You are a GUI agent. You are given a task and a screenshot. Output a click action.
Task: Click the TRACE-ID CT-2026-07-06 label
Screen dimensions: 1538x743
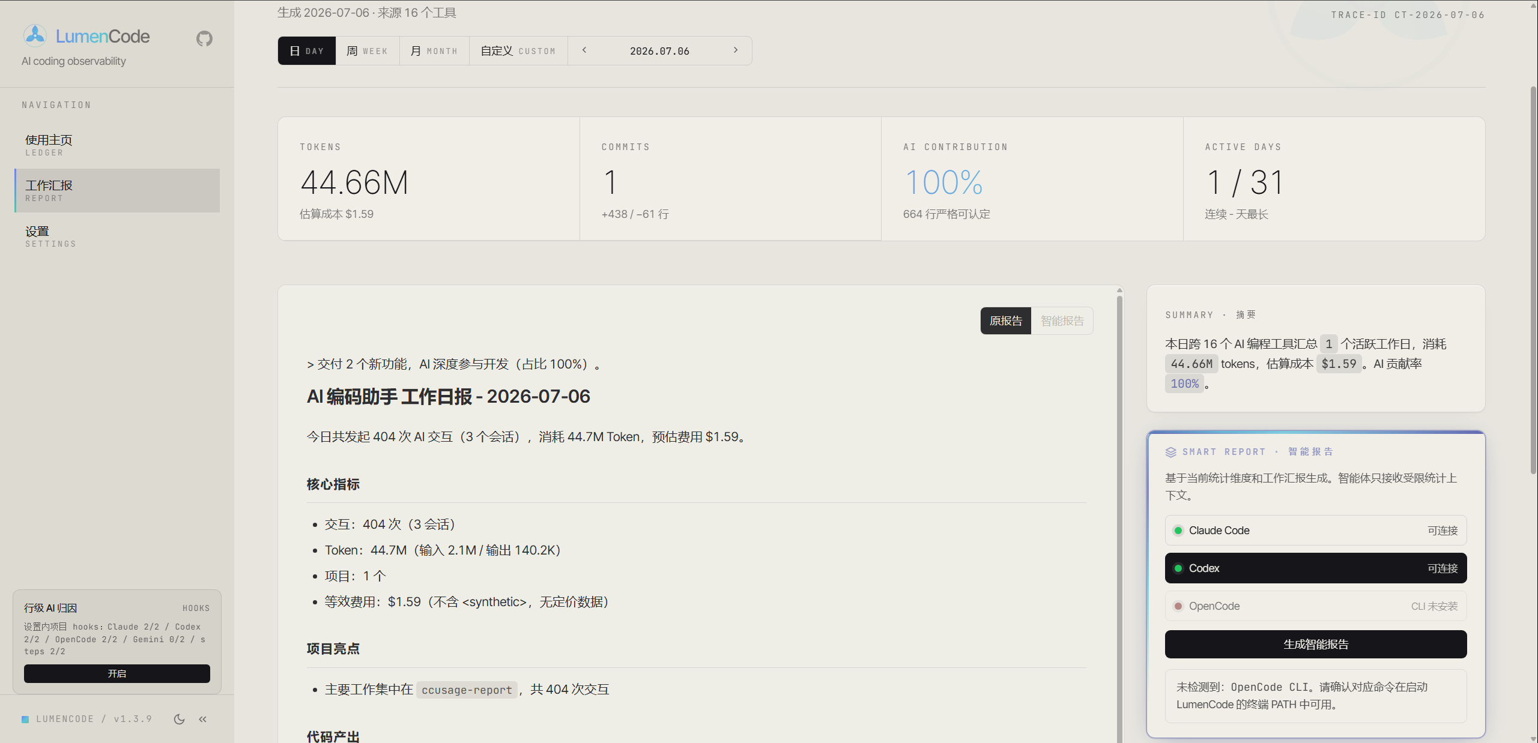pos(1408,15)
